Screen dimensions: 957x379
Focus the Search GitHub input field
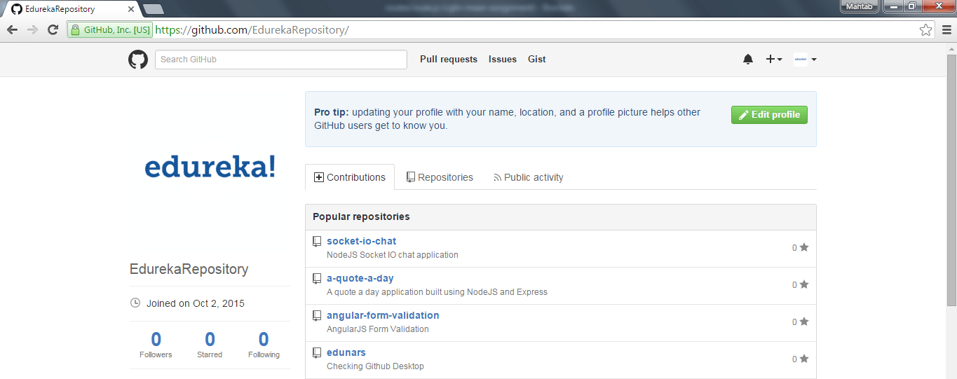(281, 60)
